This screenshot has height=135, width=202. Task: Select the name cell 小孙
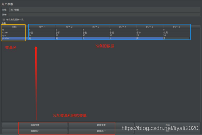pos(150,33)
